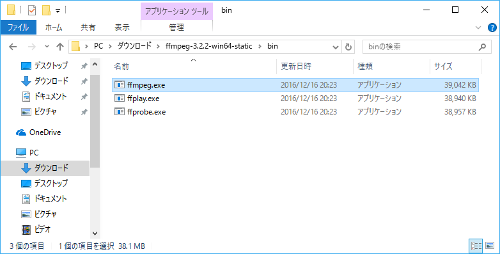500x254 pixels.
Task: Refresh the bin folder view
Action: [x=348, y=47]
